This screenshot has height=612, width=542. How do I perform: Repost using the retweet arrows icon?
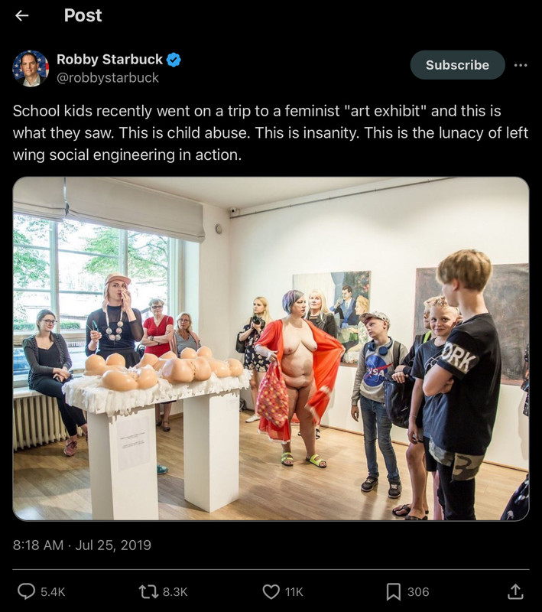(148, 591)
